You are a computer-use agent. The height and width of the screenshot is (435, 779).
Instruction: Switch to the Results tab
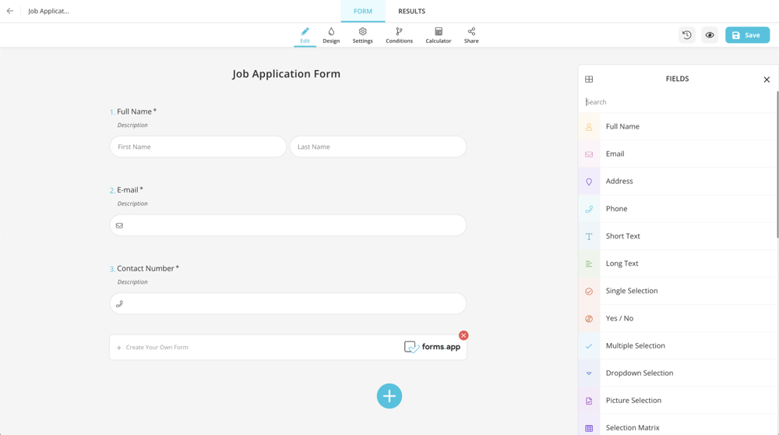pyautogui.click(x=411, y=11)
